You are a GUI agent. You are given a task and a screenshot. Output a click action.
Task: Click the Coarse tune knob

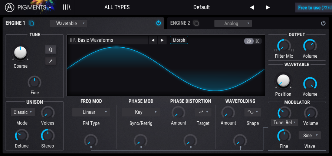[x=20, y=52]
